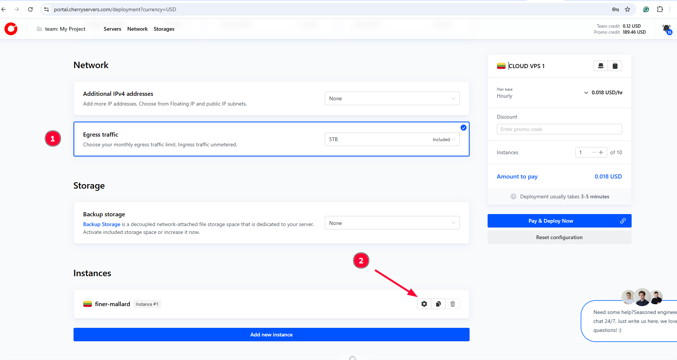Reload the page in the browser
Image resolution: width=677 pixels, height=360 pixels.
(x=30, y=9)
